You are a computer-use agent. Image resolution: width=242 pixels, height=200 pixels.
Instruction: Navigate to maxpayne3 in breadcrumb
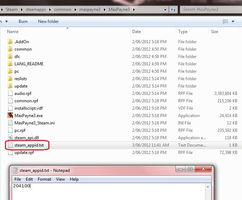(x=90, y=9)
